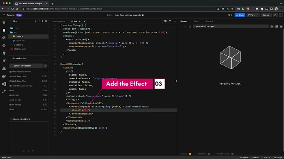Screen dimensions: 284x159
Task: Click the rightmost preview toolbar icon
Action: 281,26
